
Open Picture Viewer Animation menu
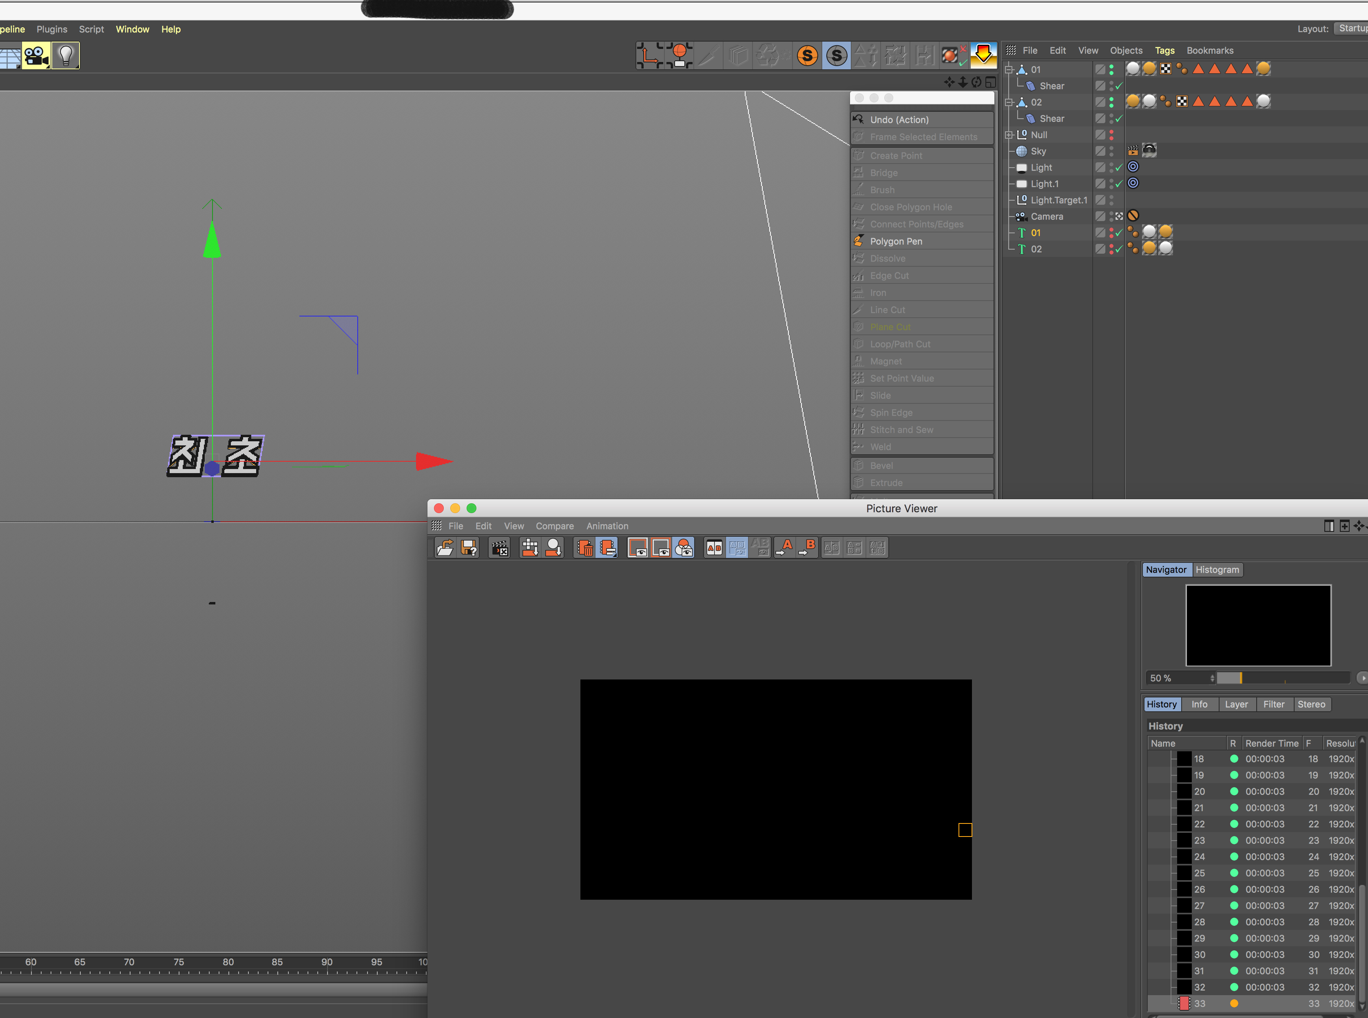click(607, 526)
